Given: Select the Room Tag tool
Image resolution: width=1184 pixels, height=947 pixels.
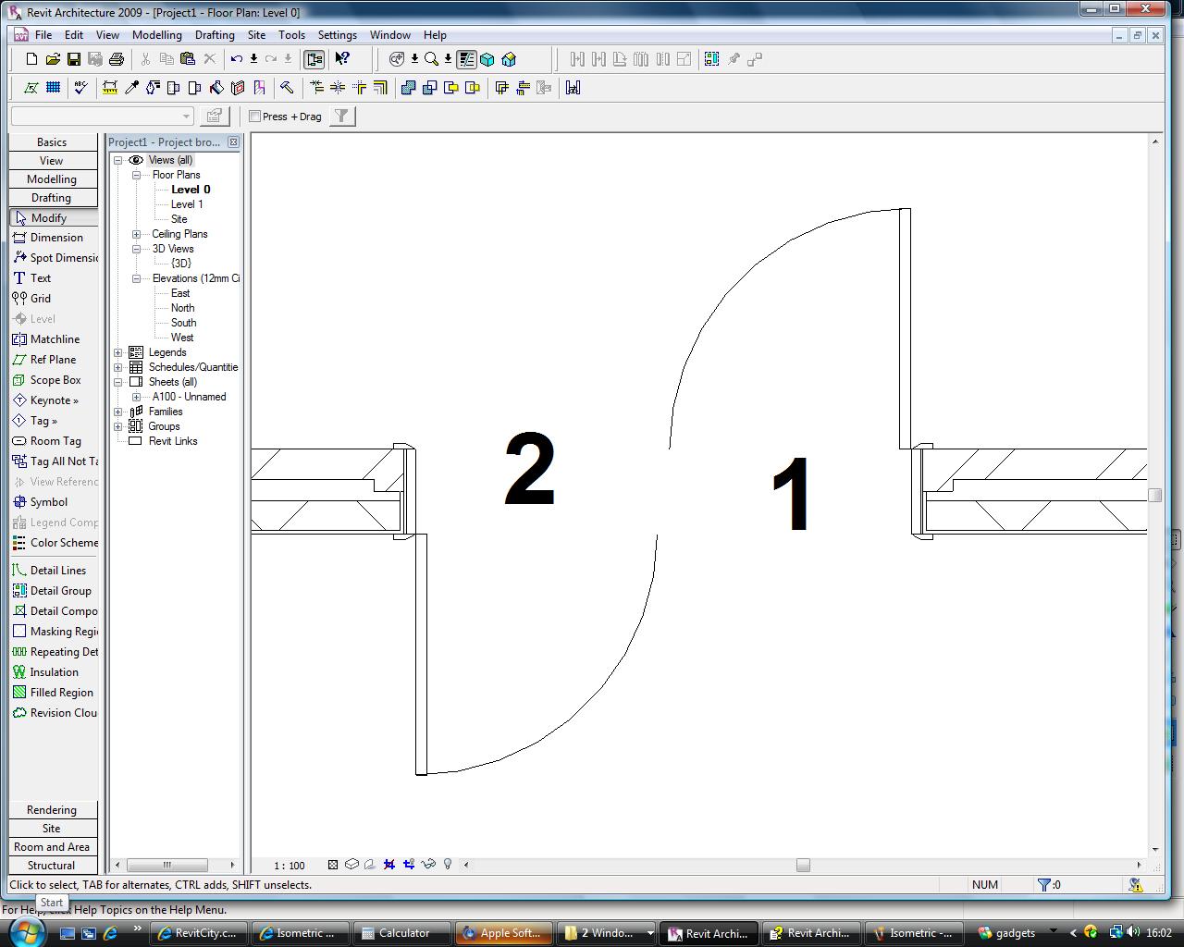Looking at the screenshot, I should click(x=54, y=441).
